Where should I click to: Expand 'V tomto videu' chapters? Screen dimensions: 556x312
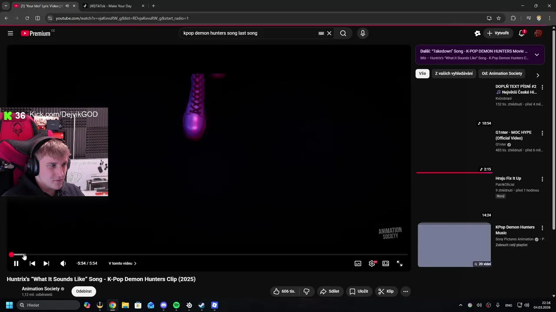[122, 263]
